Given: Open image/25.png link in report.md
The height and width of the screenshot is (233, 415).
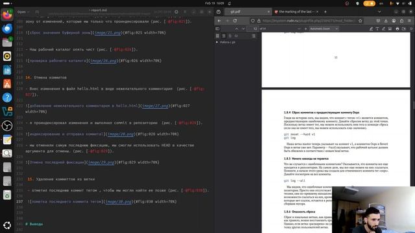Looking at the screenshot, I should 108,33.
